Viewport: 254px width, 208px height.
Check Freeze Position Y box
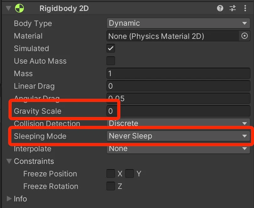coord(130,174)
